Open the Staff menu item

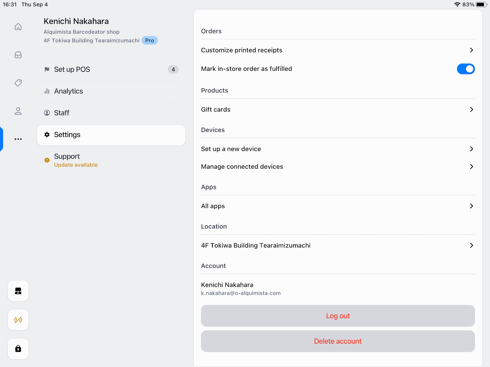[x=62, y=113]
